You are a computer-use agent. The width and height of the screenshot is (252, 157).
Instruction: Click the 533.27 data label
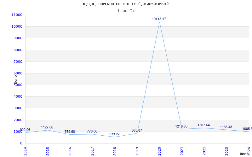coord(114,134)
